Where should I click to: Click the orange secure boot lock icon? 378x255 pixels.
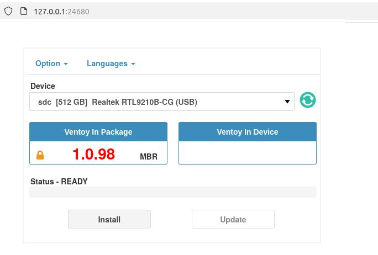point(40,156)
